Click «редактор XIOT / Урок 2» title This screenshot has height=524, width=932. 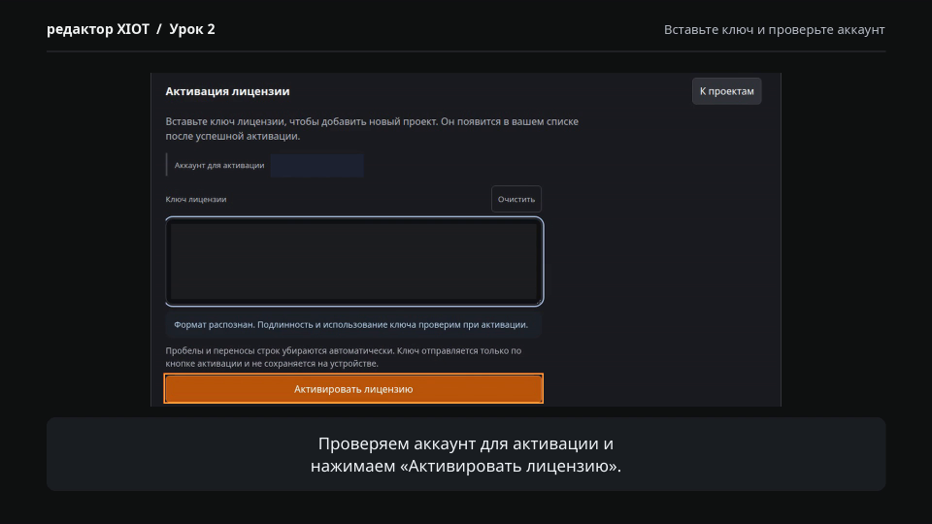pyautogui.click(x=131, y=29)
